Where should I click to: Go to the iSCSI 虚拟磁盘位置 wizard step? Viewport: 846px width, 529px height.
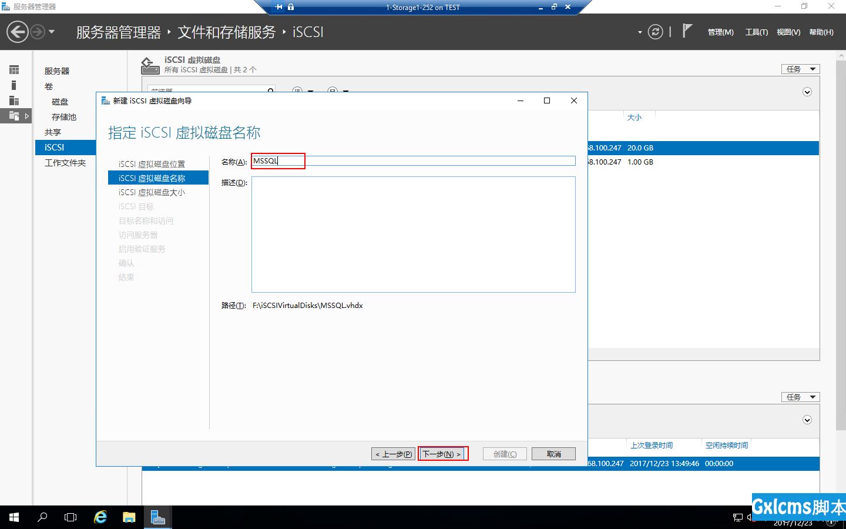[x=152, y=164]
